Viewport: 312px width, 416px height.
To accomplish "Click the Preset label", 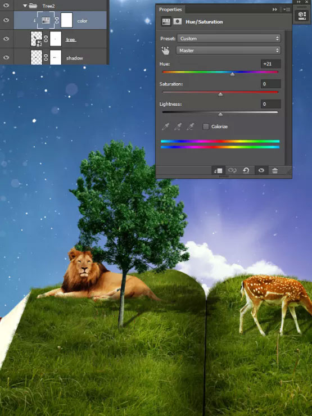I will [x=168, y=38].
